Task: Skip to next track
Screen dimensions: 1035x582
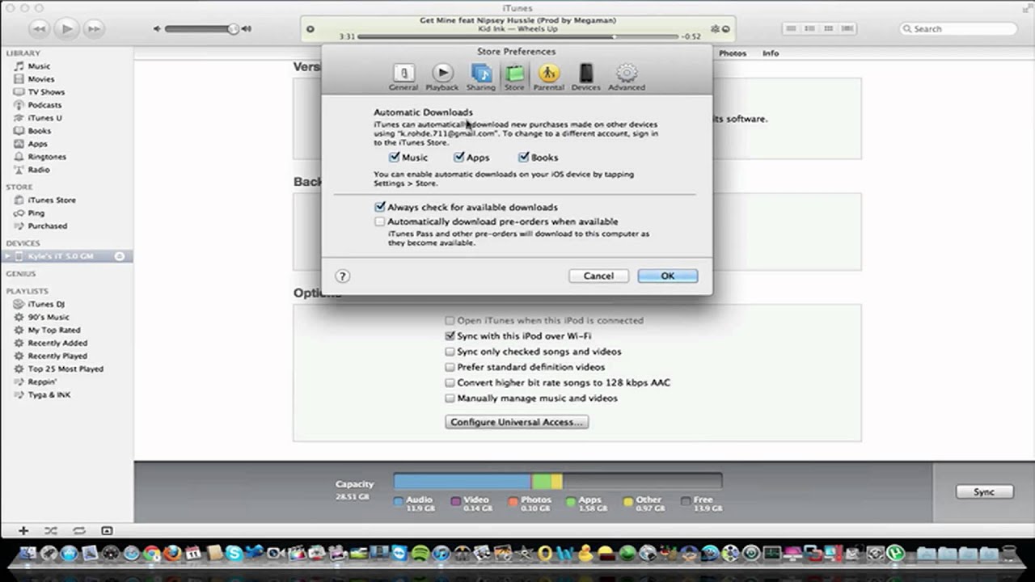Action: coord(94,29)
